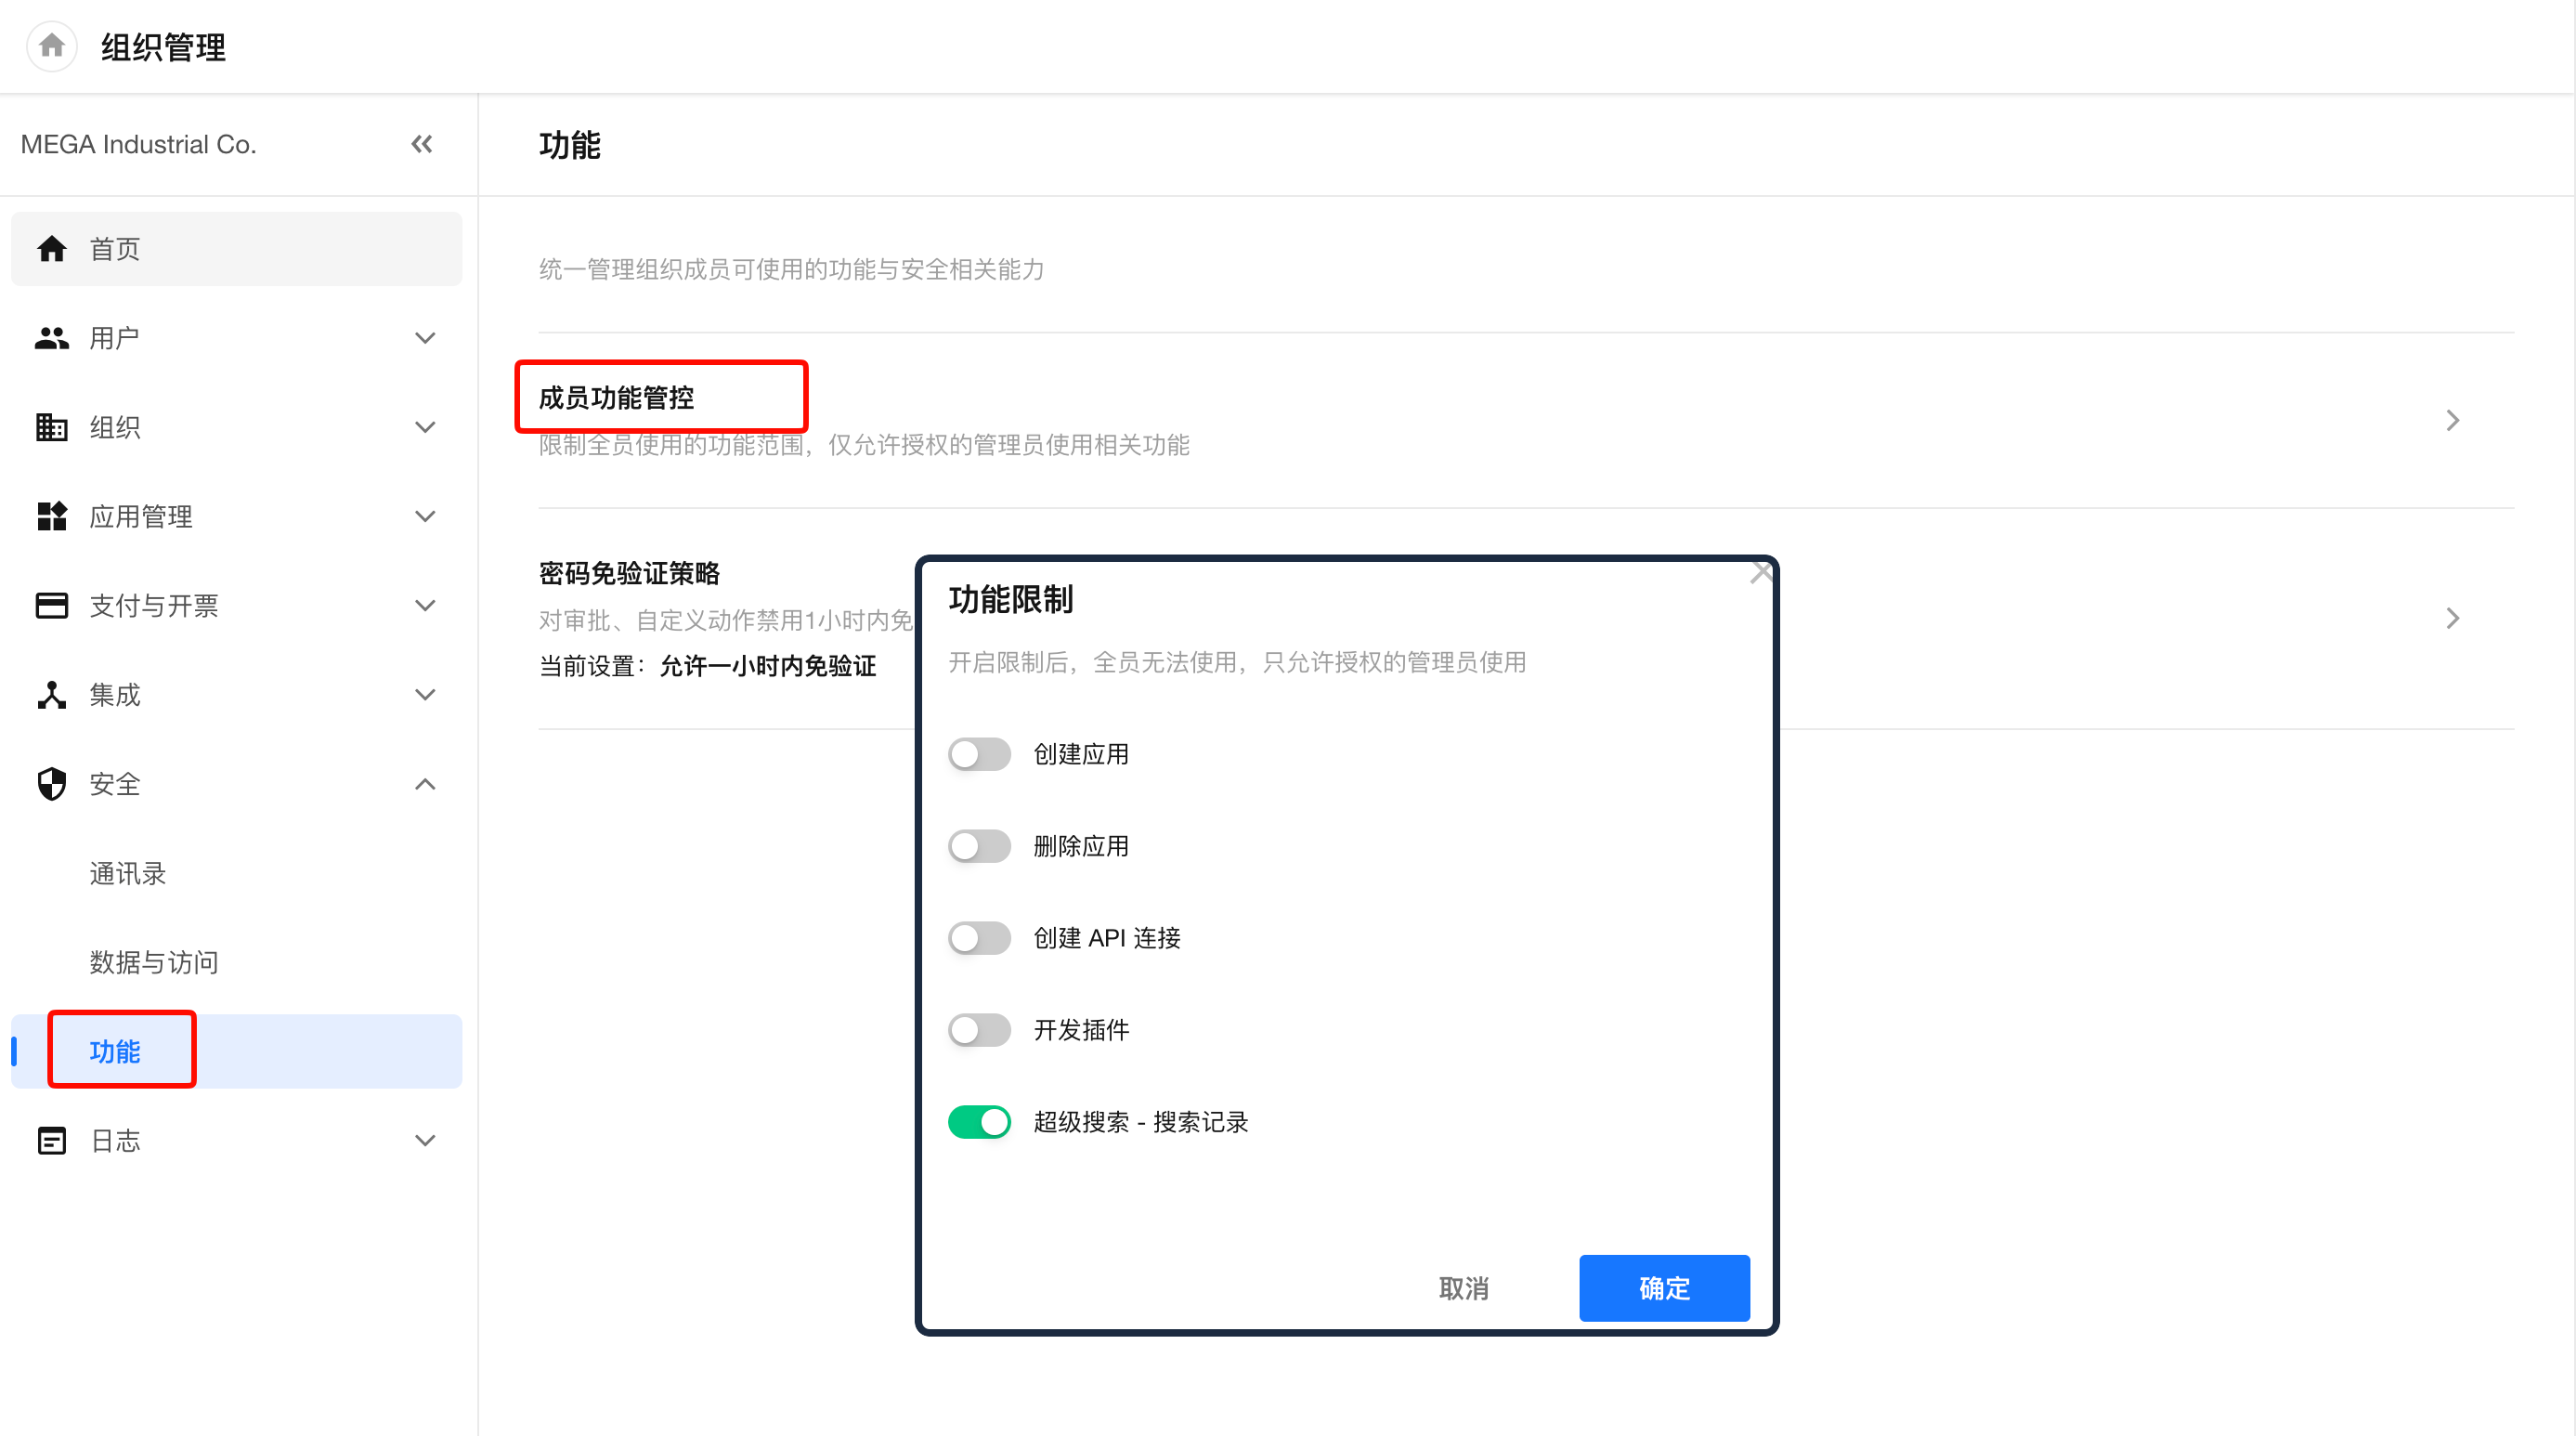Expand the 用户 menu chevron
Screen dimensions: 2576x1436
(x=425, y=338)
